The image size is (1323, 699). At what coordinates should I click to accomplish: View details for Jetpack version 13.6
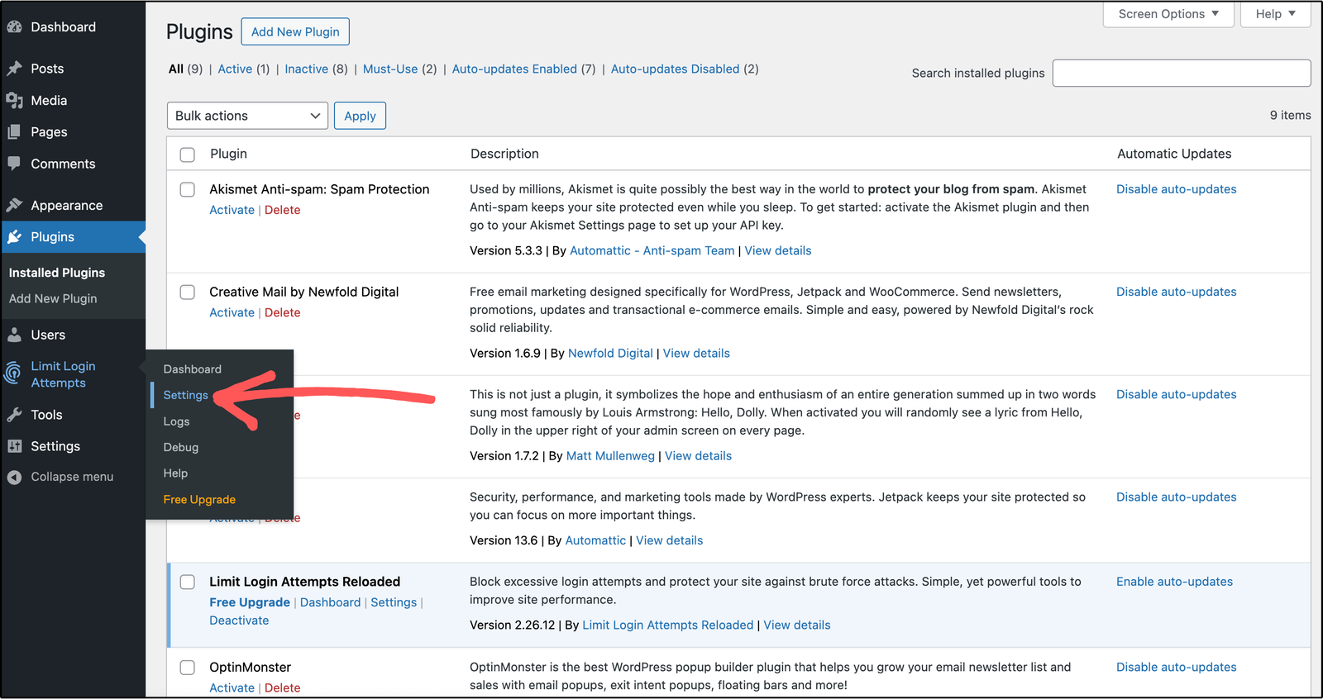[x=669, y=540]
